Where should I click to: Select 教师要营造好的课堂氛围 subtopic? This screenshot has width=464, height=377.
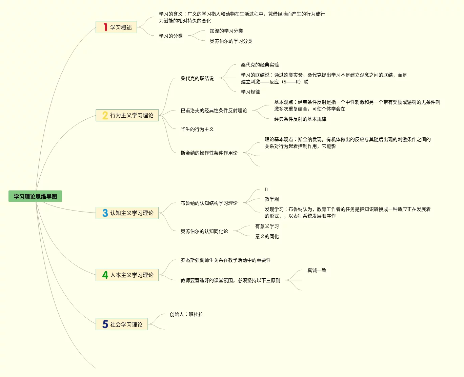[x=230, y=280]
